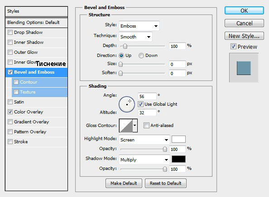The height and width of the screenshot is (197, 269).
Task: Enable the Stroke checkbox
Action: pyautogui.click(x=10, y=141)
